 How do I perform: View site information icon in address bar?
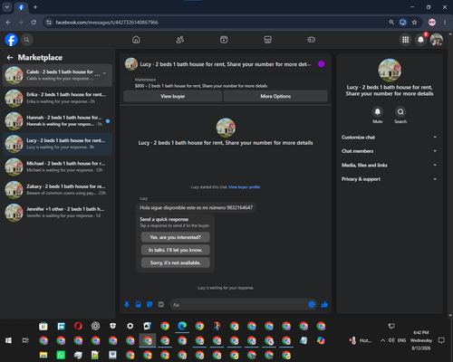click(x=49, y=23)
